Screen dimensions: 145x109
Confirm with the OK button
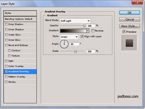pyautogui.click(x=130, y=13)
